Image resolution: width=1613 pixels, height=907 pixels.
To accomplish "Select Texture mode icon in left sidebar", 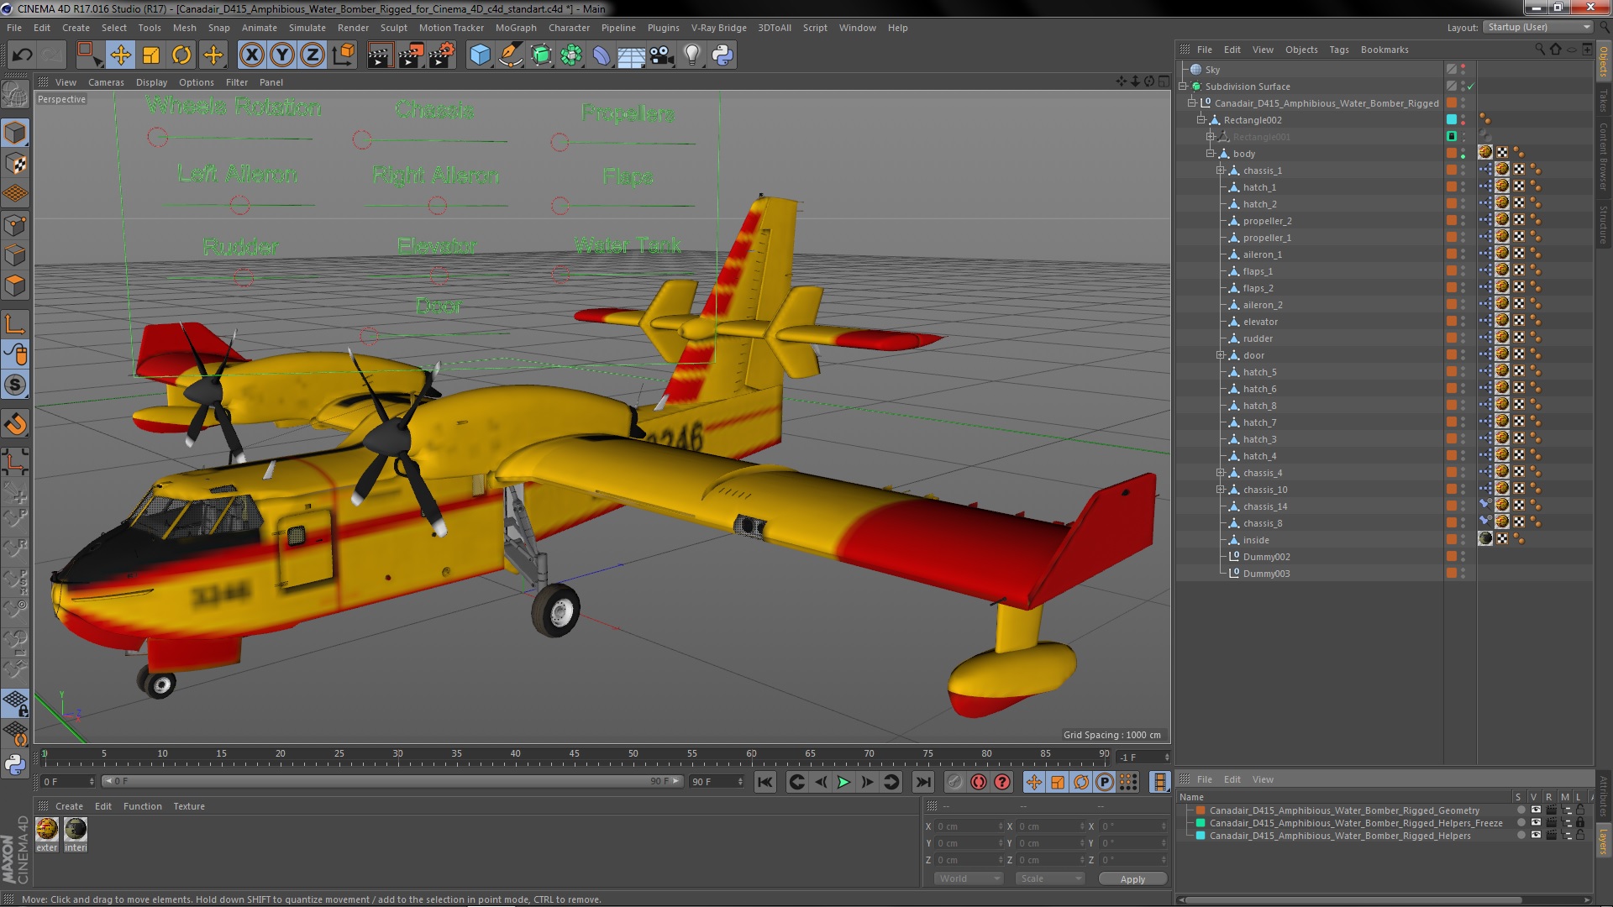I will point(15,164).
